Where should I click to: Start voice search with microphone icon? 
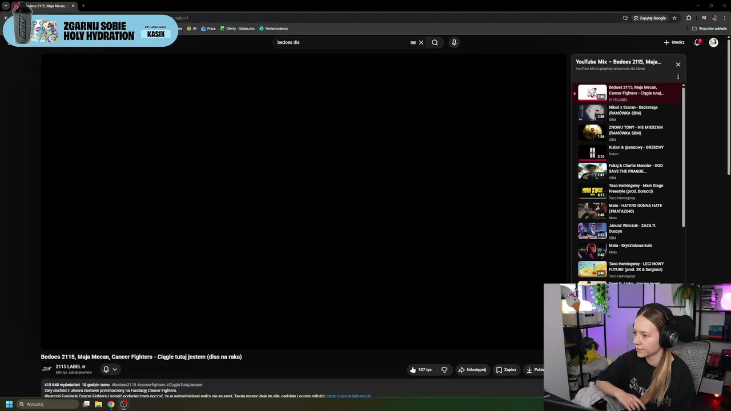click(x=454, y=42)
